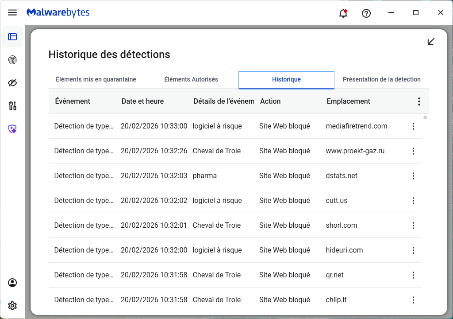Open the help question mark icon
This screenshot has width=453, height=319.
click(x=366, y=13)
